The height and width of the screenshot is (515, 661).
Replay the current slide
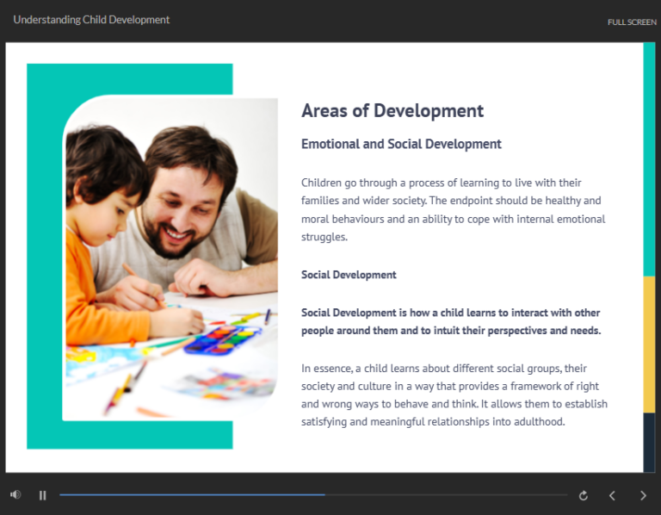tap(584, 495)
